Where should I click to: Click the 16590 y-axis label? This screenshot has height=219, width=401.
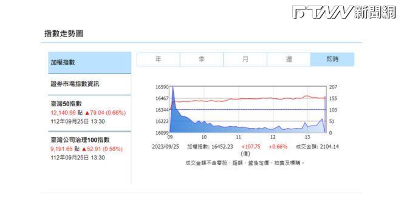[x=162, y=87]
